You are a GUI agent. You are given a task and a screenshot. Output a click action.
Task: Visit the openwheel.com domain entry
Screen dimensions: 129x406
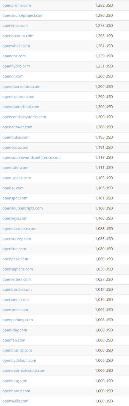16,46
